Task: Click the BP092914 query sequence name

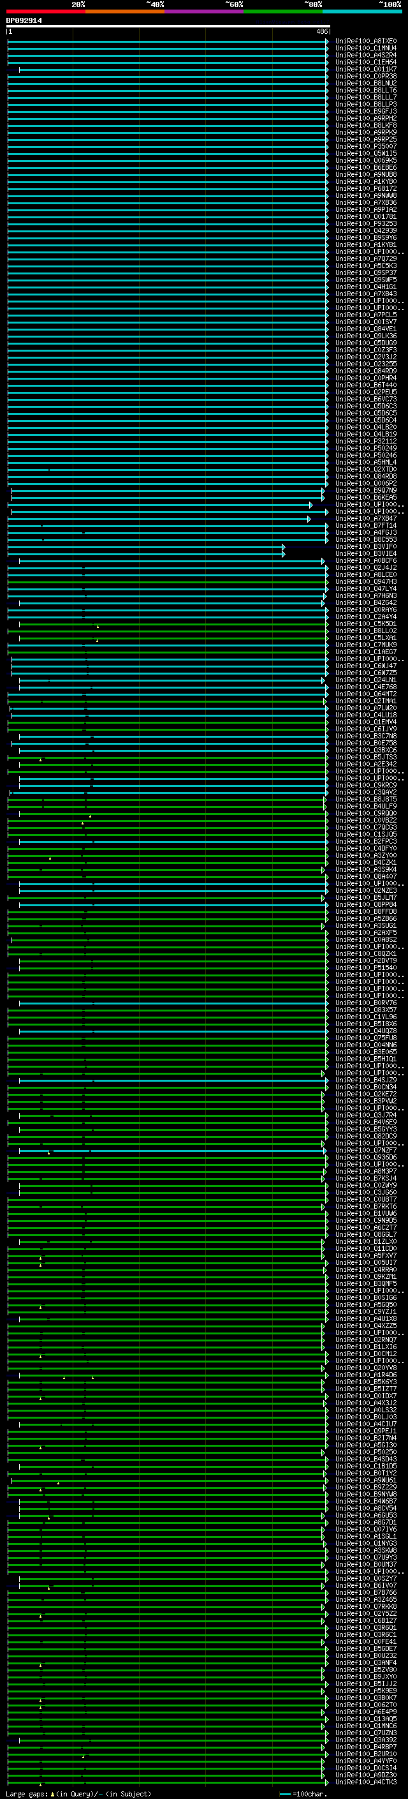Action: point(24,20)
